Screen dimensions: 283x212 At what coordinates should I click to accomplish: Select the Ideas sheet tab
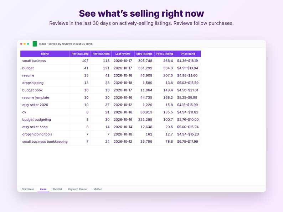click(43, 189)
